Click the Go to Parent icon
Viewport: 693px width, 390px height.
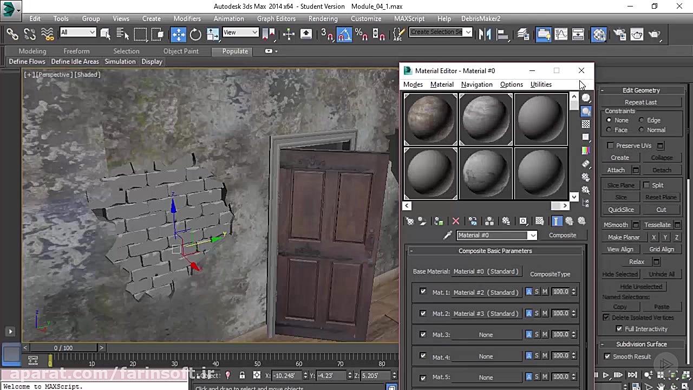click(569, 221)
